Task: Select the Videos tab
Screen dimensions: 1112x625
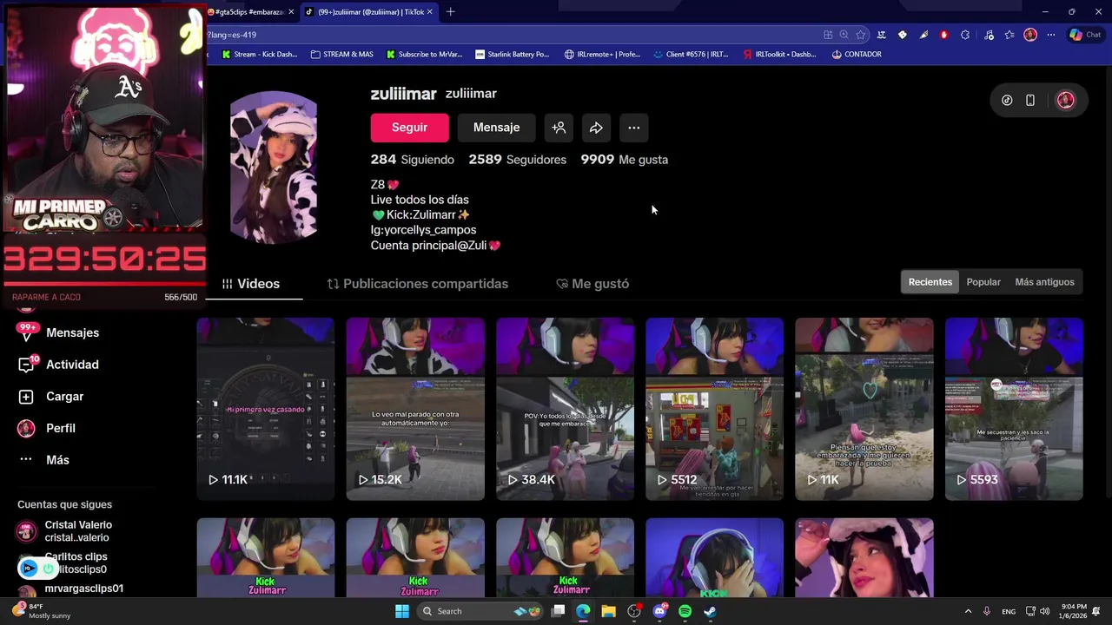Action: (250, 284)
